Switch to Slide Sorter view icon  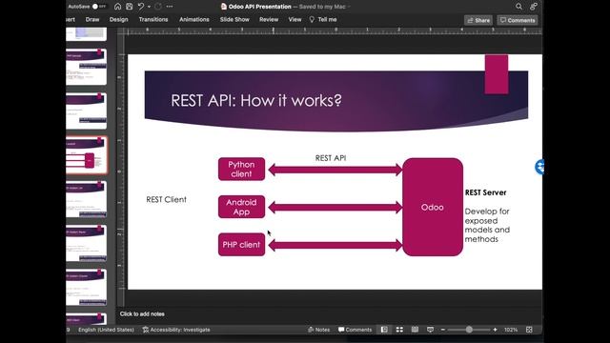pyautogui.click(x=399, y=330)
